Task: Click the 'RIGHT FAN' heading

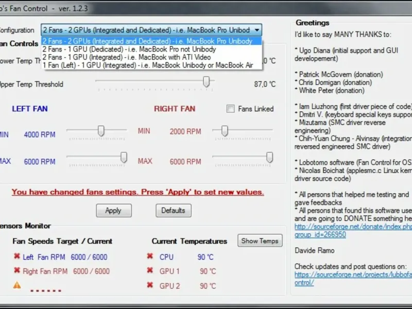Action: click(175, 109)
